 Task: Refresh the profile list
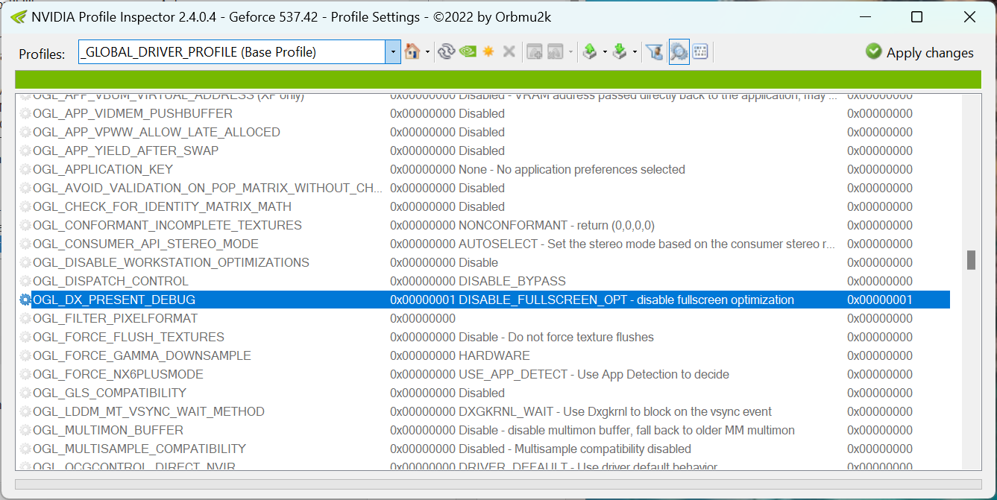pos(446,51)
